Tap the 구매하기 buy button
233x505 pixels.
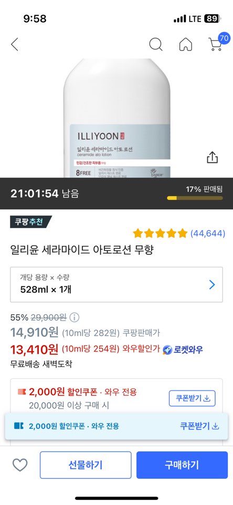(x=182, y=465)
